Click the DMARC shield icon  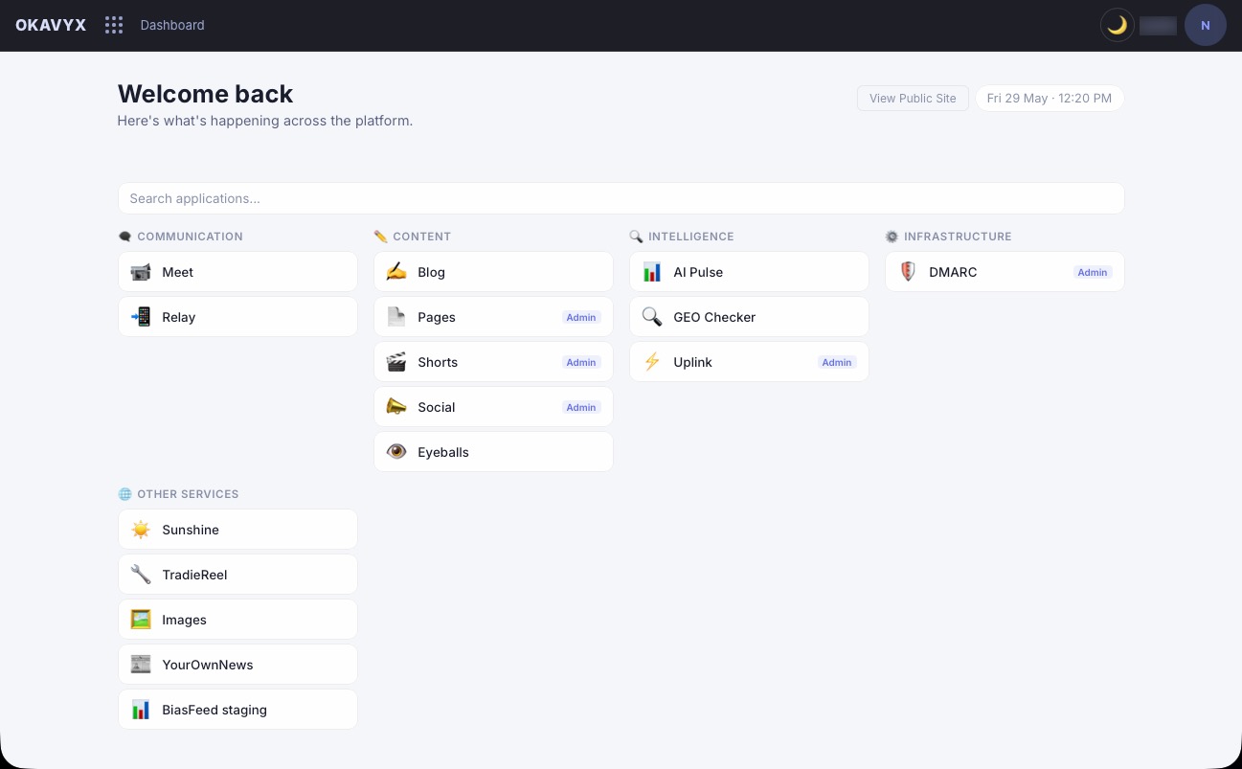point(908,272)
